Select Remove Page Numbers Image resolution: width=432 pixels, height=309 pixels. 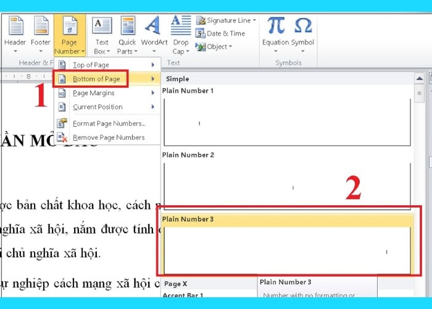coord(107,137)
